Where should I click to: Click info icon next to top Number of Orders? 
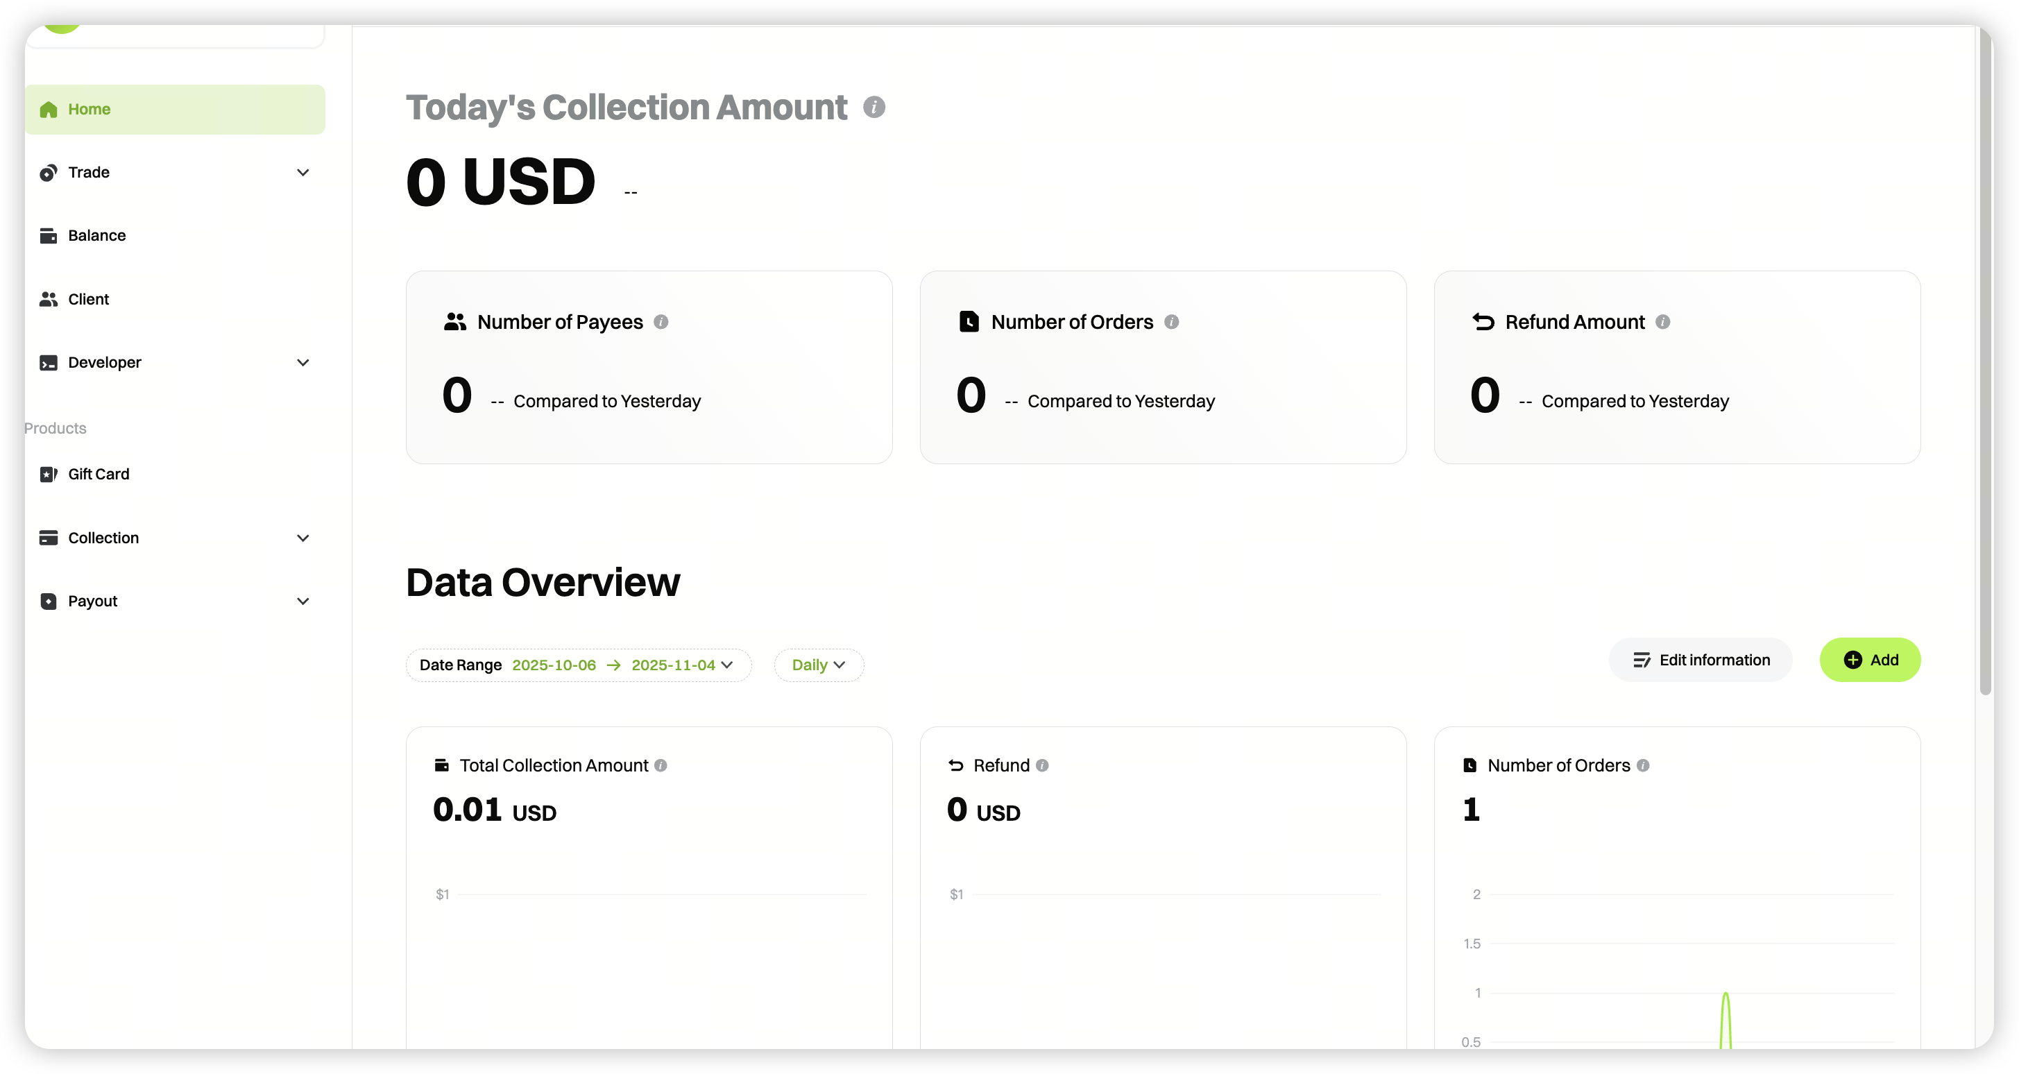pos(1171,322)
